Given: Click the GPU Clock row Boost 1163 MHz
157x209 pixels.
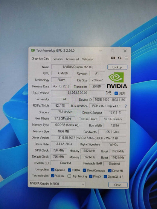Looking at the screenshot, I should coord(118,151).
